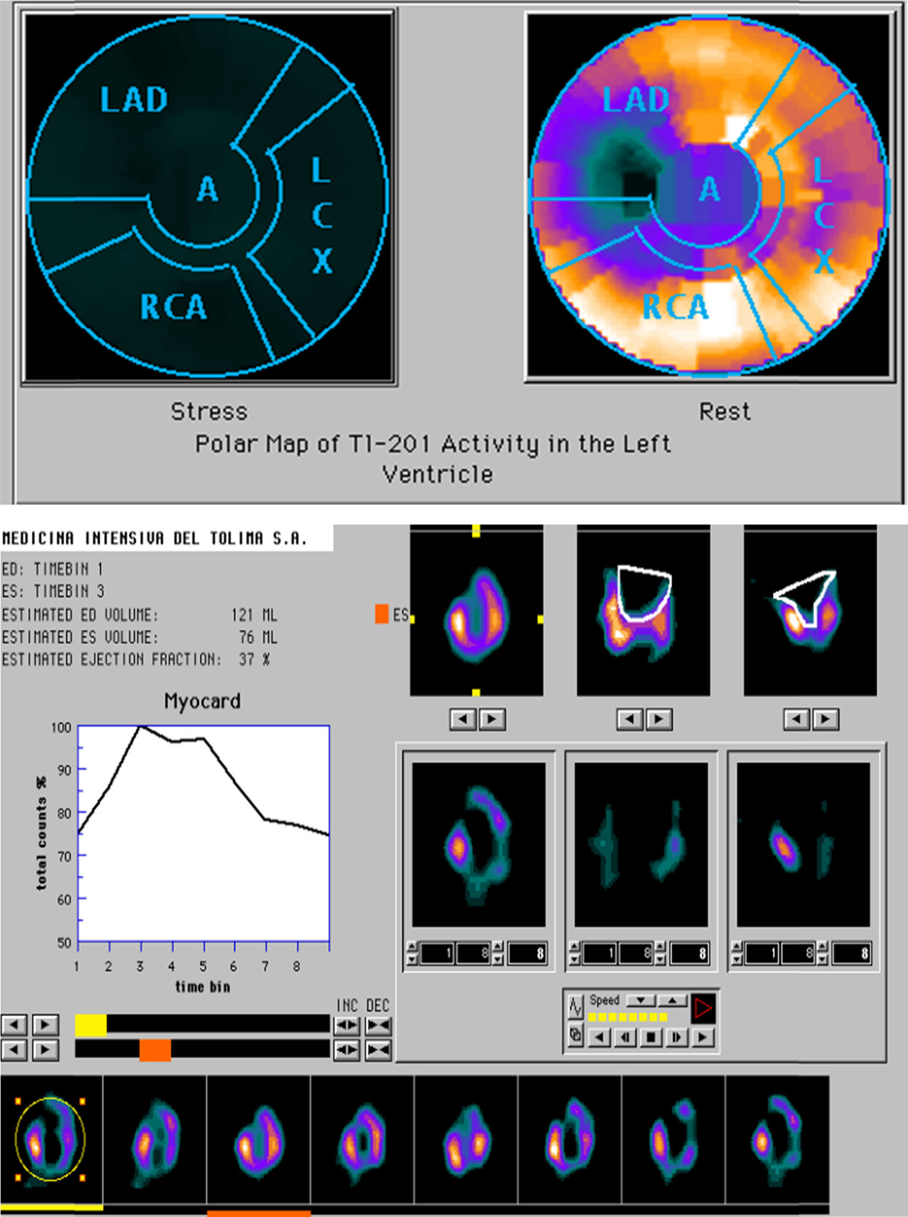Click the white frame count field under first gated image
Screen dimensions: 908x1217
pos(527,953)
